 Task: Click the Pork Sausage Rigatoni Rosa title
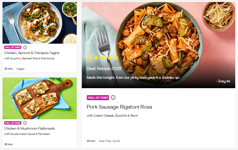pyautogui.click(x=120, y=107)
